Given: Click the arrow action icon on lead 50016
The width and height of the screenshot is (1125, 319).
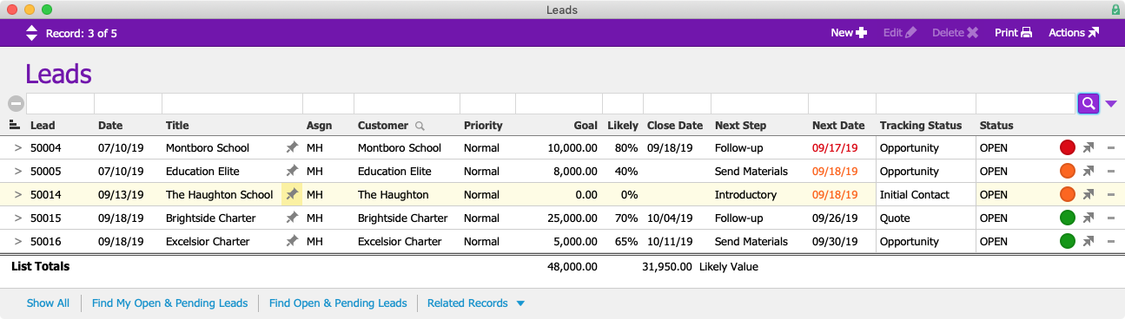Looking at the screenshot, I should [1088, 242].
